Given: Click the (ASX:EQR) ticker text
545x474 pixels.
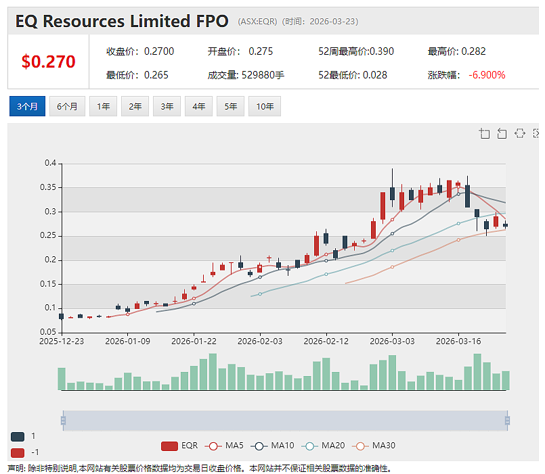Looking at the screenshot, I should (257, 22).
